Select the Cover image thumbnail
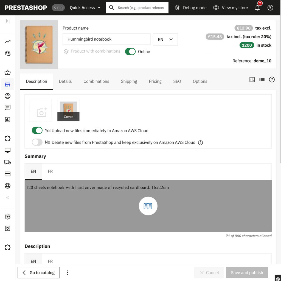This screenshot has width=281, height=281. (x=68, y=110)
